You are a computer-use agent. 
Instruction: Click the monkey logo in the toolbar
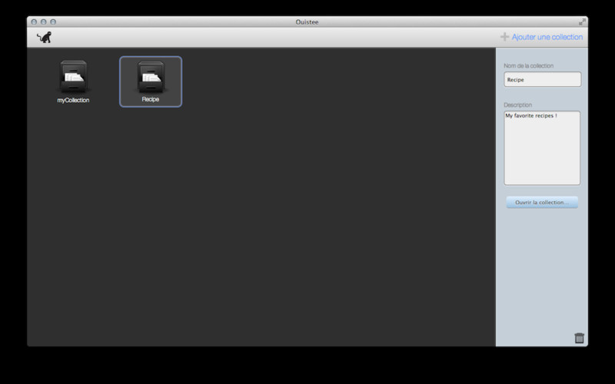(45, 37)
